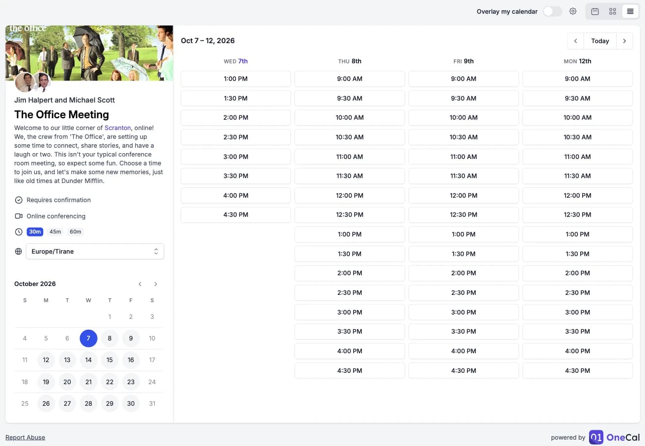This screenshot has width=645, height=446.
Task: Click The Office Meeting title
Action: point(62,115)
